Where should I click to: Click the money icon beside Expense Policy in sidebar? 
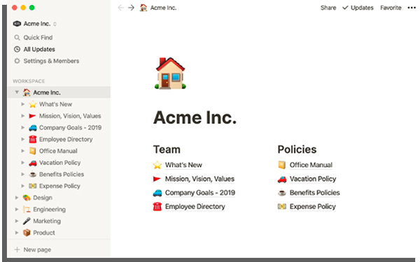pyautogui.click(x=33, y=186)
